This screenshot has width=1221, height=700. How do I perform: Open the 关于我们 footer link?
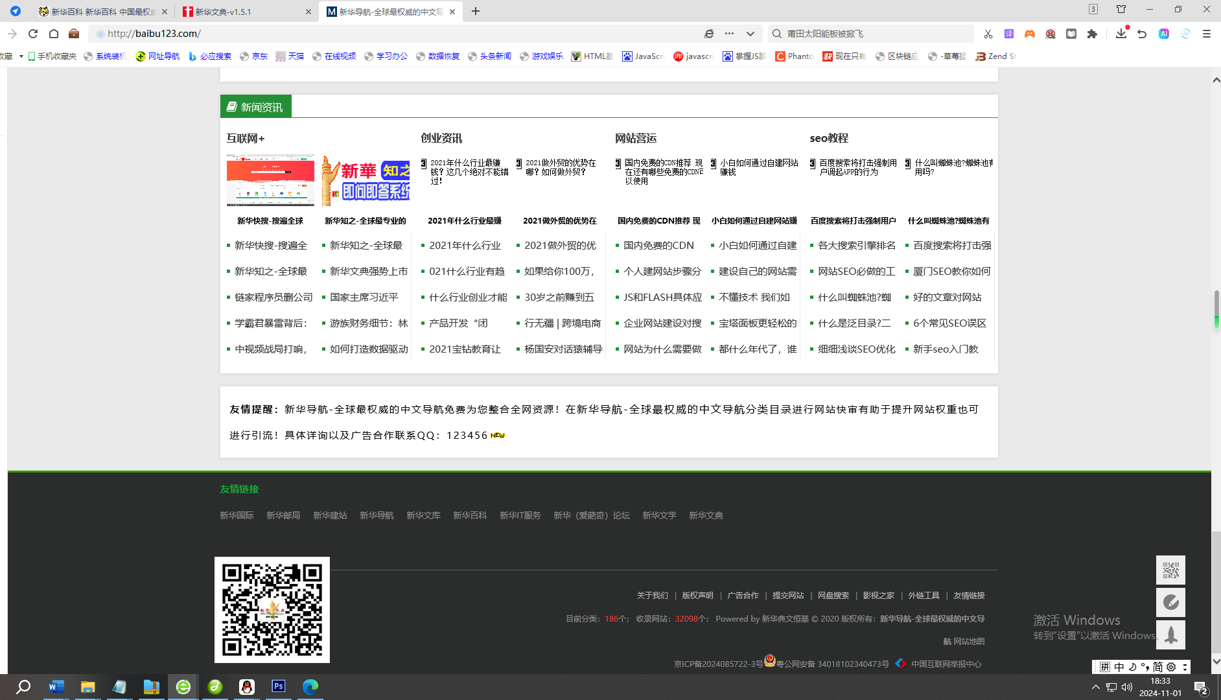coord(652,596)
